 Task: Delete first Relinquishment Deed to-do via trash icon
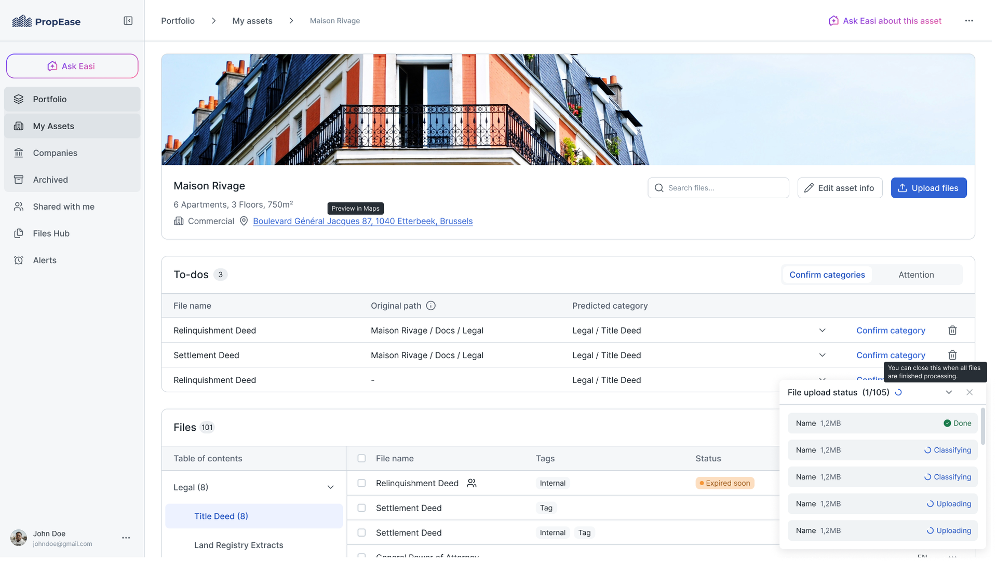point(952,331)
